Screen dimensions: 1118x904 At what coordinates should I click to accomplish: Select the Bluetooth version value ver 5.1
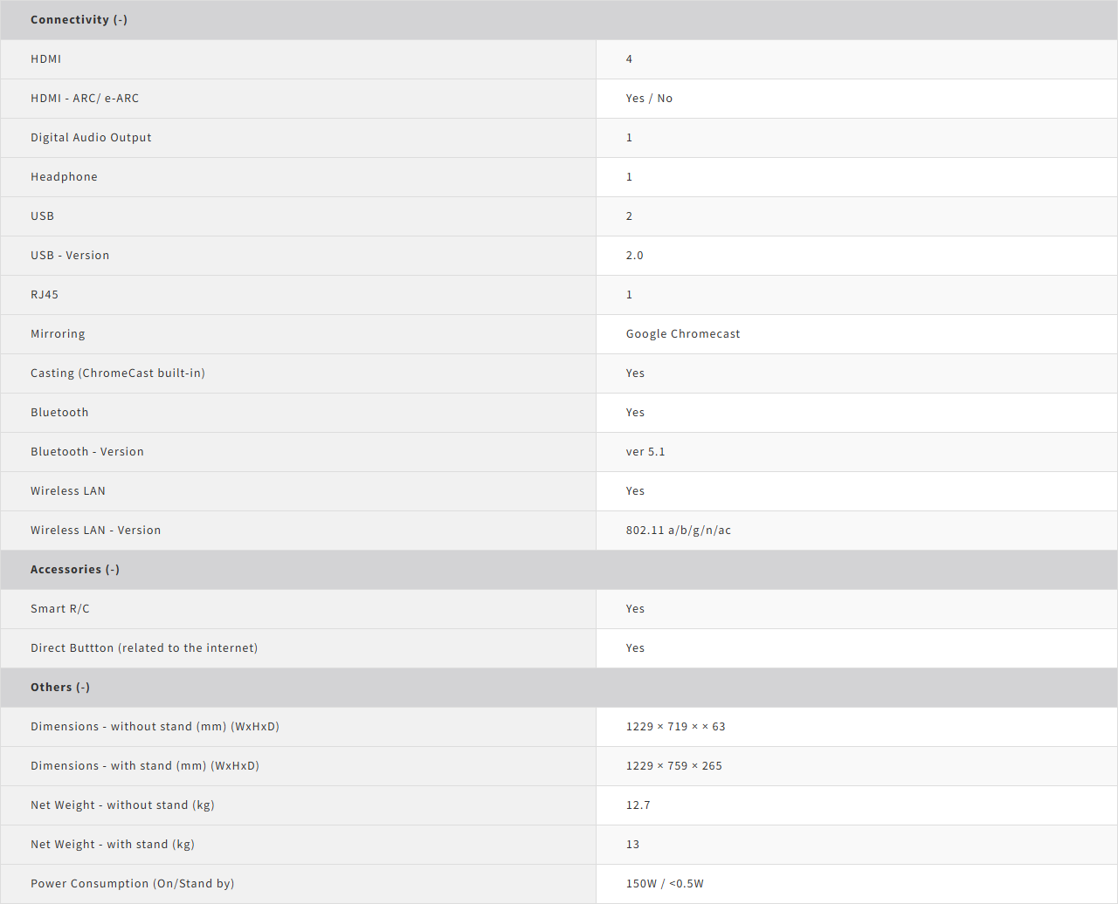(645, 451)
